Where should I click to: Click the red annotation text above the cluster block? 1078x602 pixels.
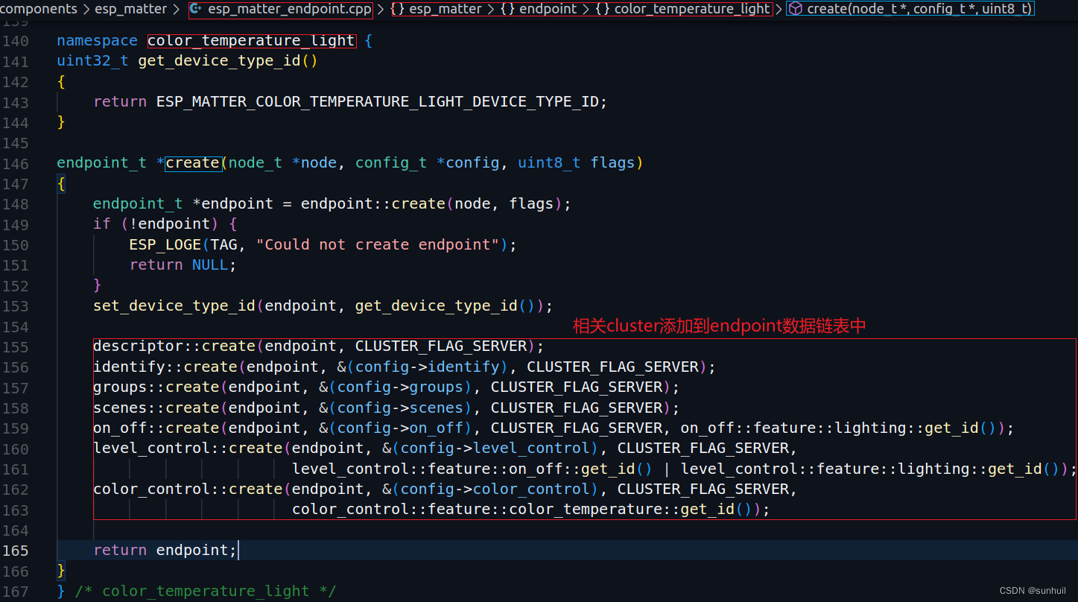pos(719,326)
